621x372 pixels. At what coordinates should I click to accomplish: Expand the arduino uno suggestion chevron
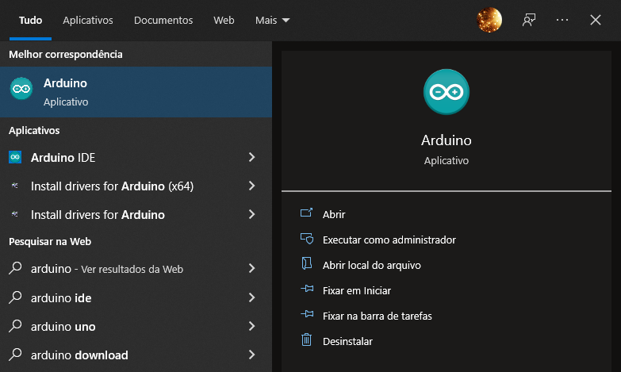point(252,326)
